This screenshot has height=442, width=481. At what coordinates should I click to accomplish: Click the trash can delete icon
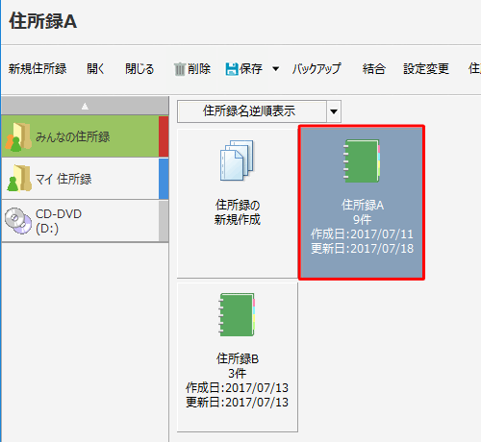pos(180,69)
